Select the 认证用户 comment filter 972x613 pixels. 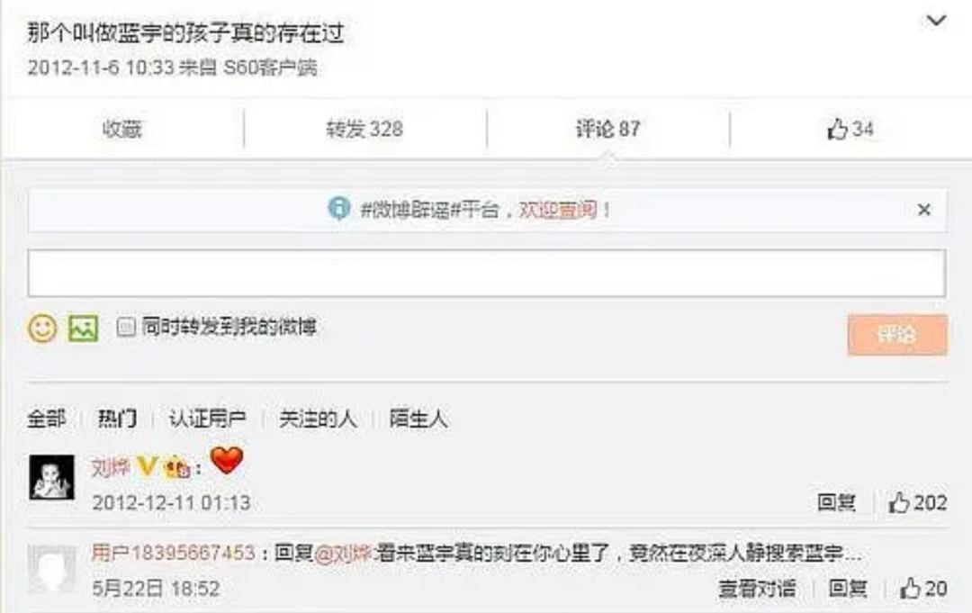207,419
